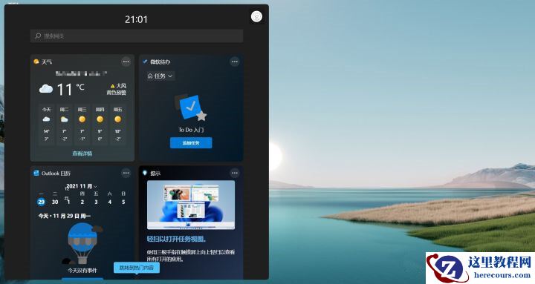Open the weather see-details link
Screen dimensions: 535x284
tap(82, 153)
